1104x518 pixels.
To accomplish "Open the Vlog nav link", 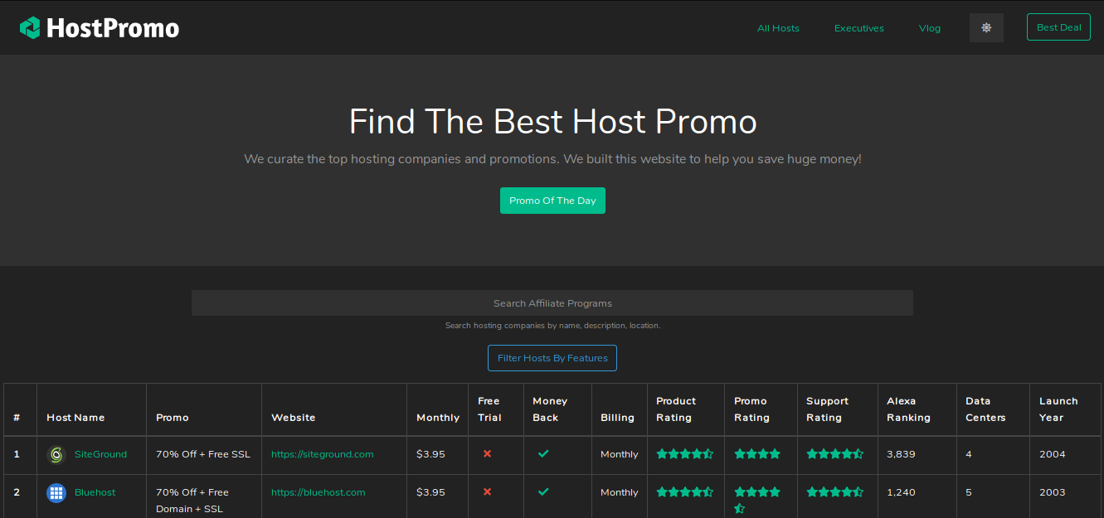I will click(930, 28).
